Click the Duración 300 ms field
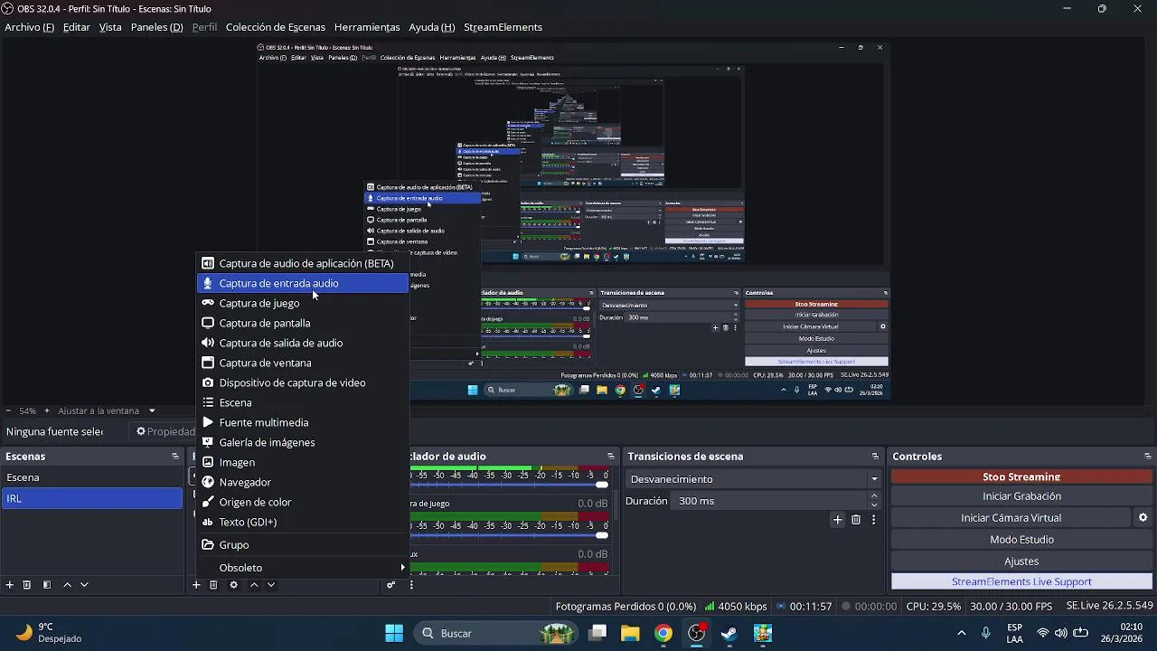1157x651 pixels. (768, 501)
